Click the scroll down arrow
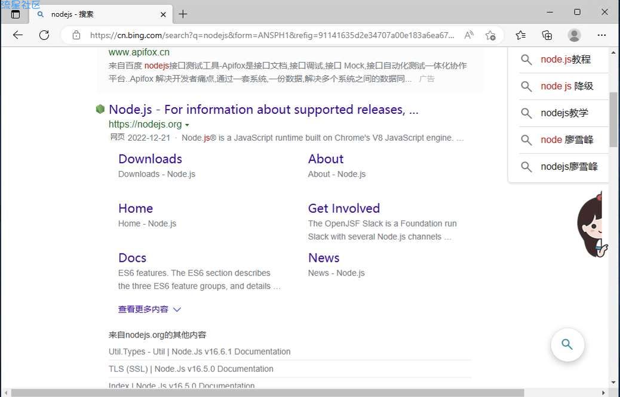The height and width of the screenshot is (397, 620). click(613, 382)
